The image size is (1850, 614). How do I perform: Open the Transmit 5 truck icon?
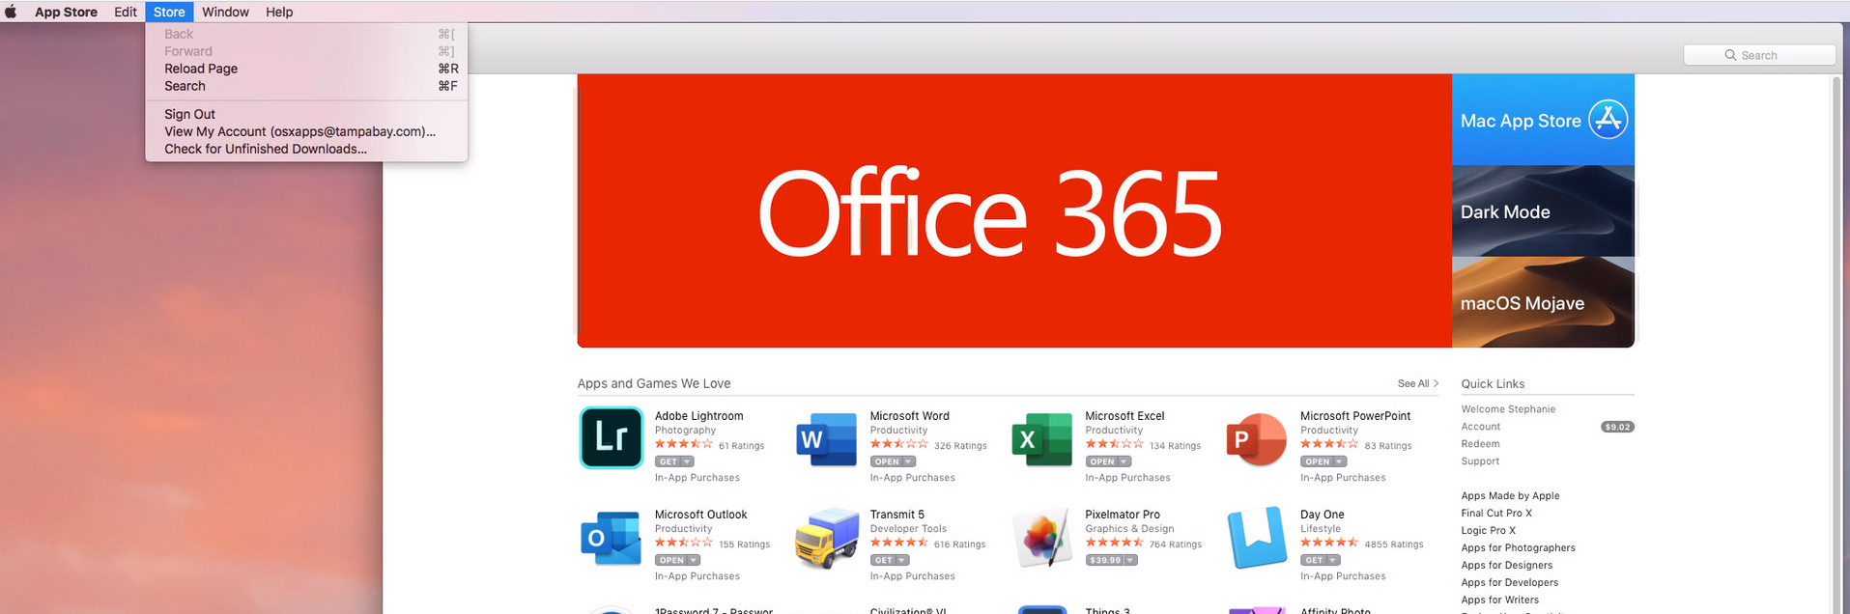click(827, 538)
